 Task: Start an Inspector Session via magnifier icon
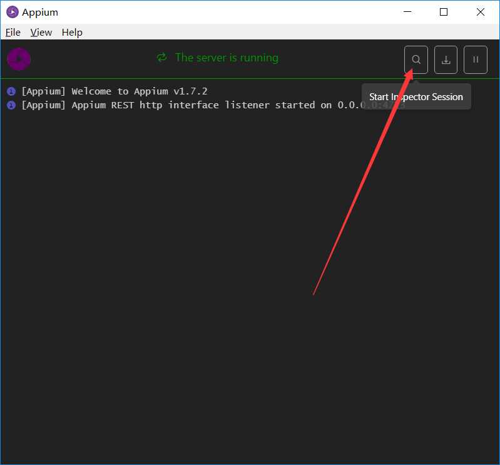click(x=416, y=59)
